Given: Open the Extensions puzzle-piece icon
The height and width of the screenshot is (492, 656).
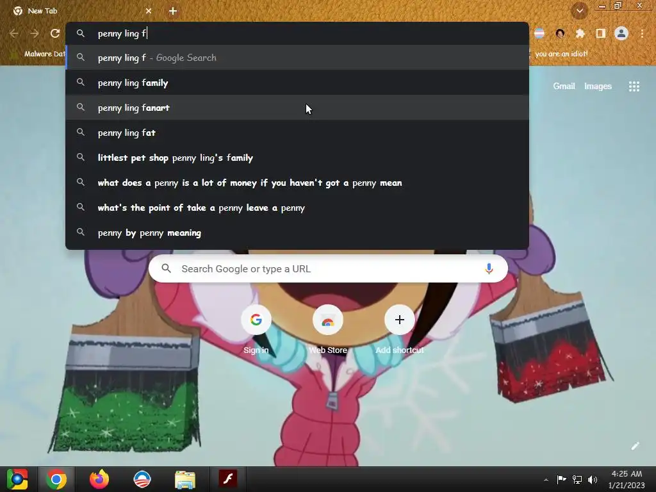Looking at the screenshot, I should point(580,33).
